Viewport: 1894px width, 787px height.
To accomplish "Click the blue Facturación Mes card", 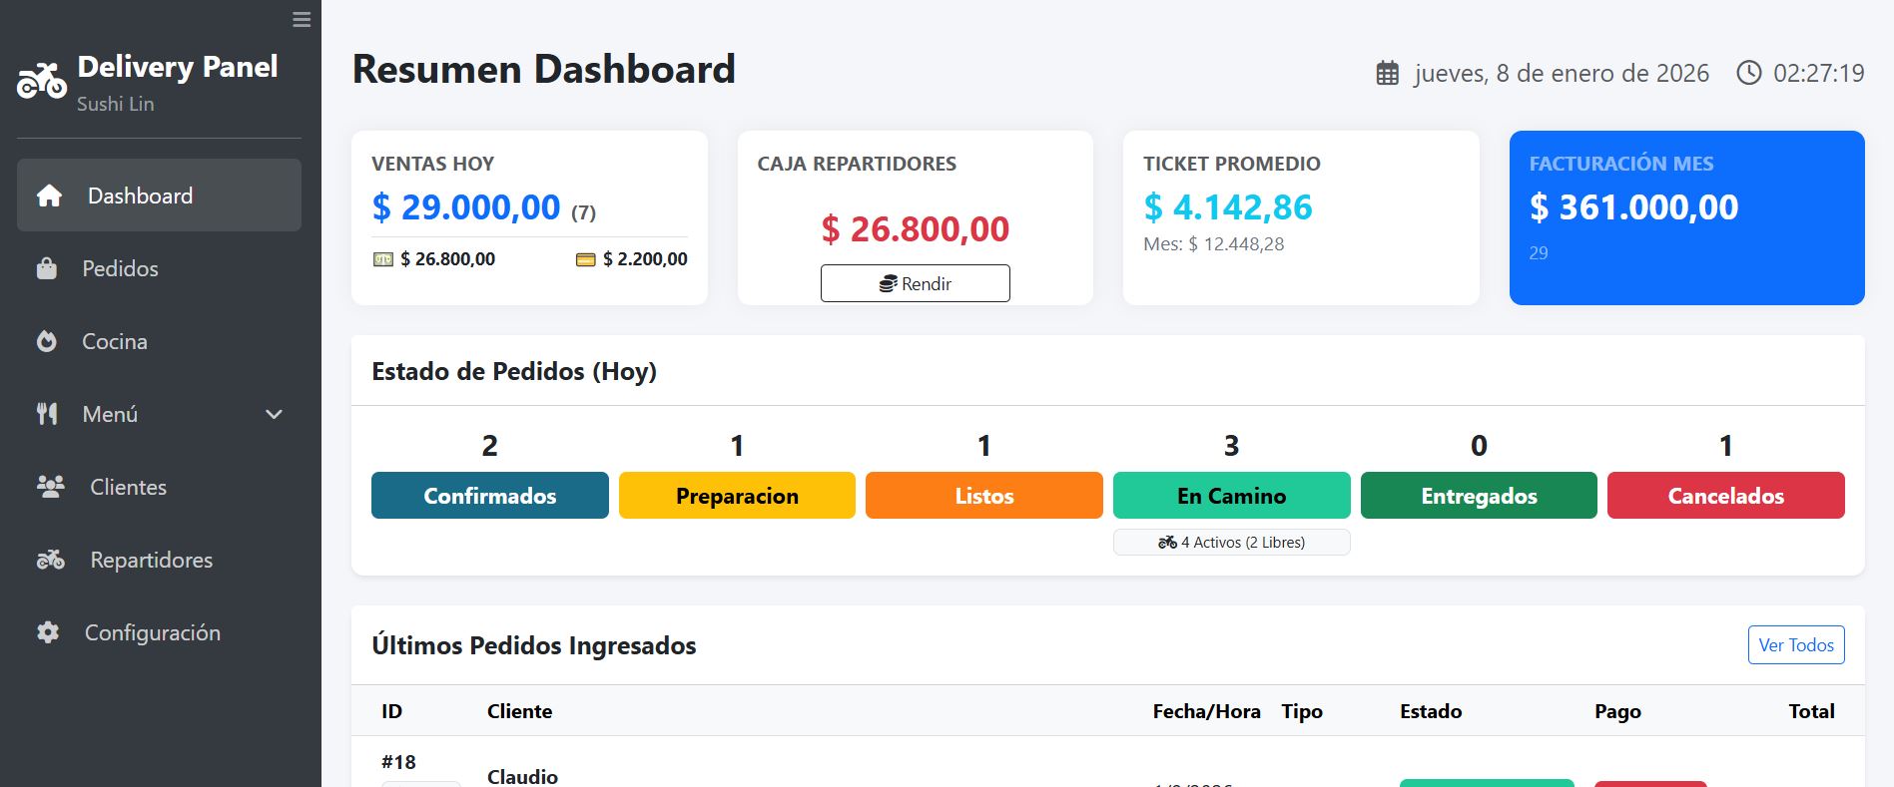I will (1686, 217).
